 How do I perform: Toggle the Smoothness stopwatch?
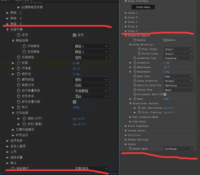135,67
